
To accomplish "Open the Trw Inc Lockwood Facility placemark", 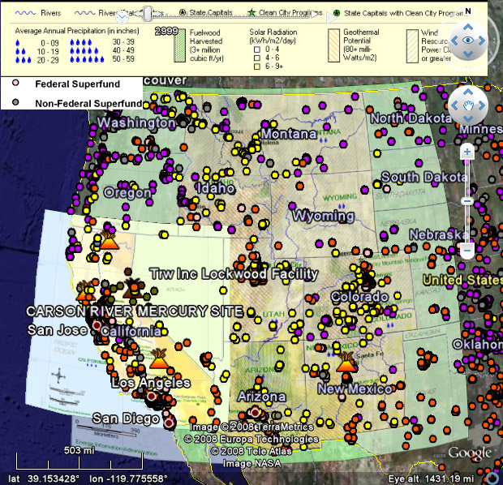I will click(x=234, y=274).
